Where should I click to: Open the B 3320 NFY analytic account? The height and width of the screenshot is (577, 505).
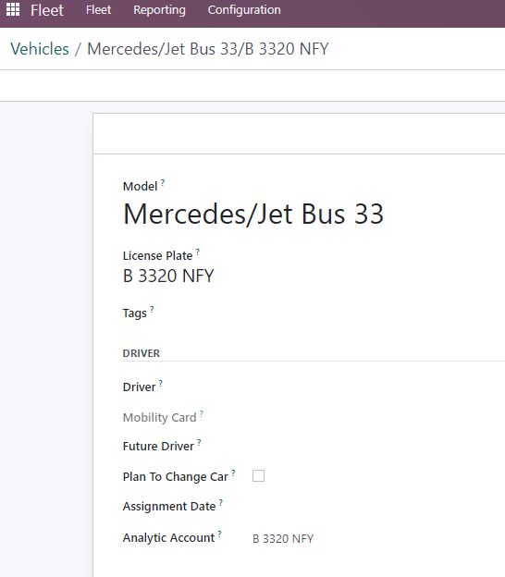click(x=283, y=539)
